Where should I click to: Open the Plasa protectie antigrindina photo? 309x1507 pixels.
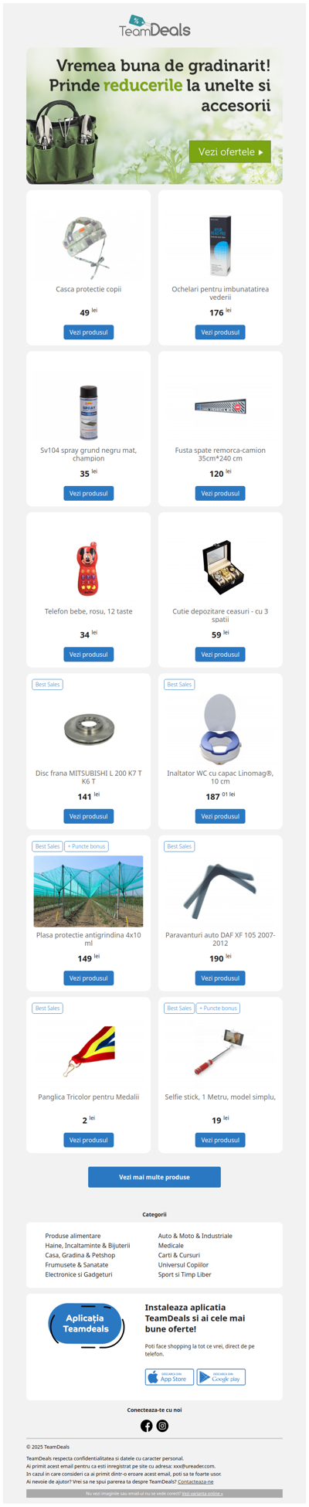tap(89, 891)
